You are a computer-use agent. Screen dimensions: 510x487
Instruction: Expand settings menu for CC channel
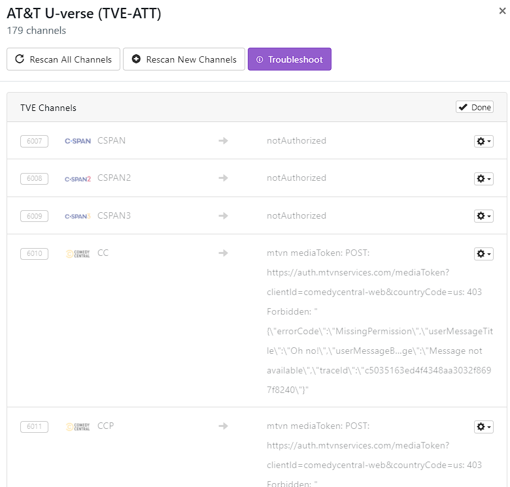click(483, 253)
